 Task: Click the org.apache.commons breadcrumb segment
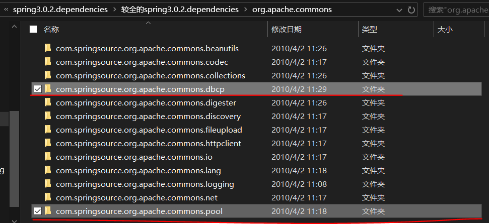coord(292,10)
